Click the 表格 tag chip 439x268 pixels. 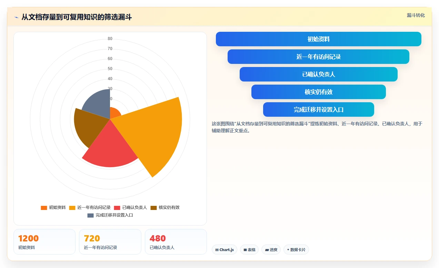[x=249, y=250]
